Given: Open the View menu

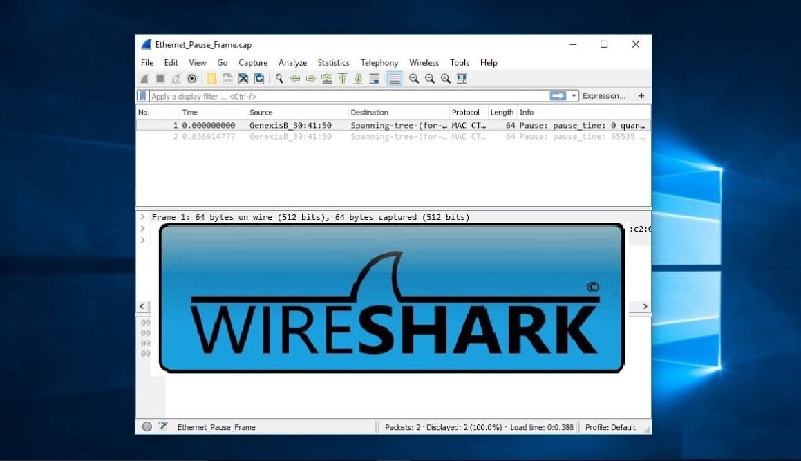Looking at the screenshot, I should (197, 62).
